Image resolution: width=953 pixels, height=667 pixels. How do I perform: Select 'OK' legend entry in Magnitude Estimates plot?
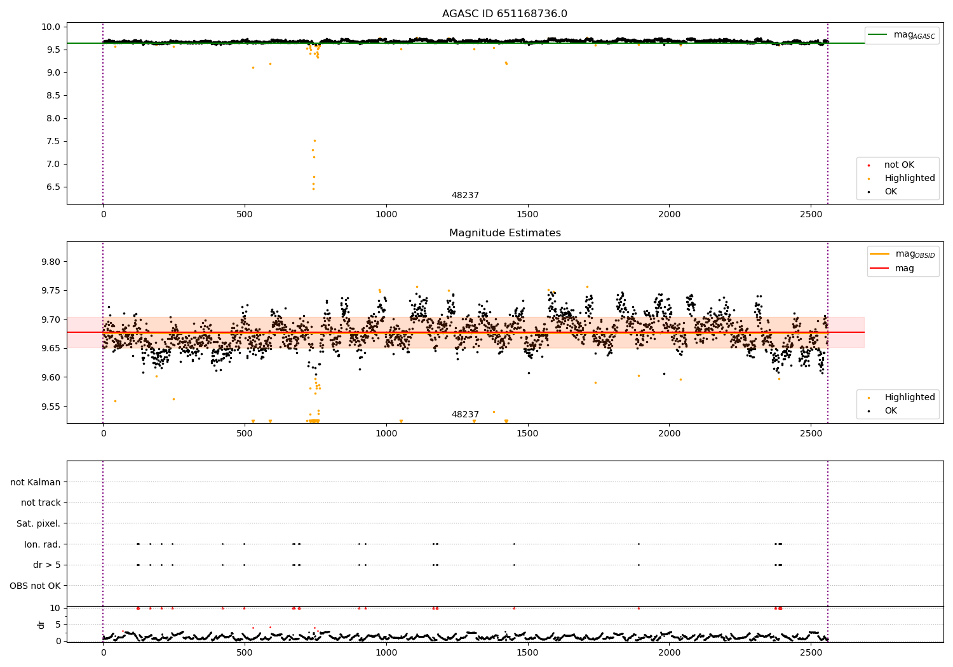coord(891,410)
